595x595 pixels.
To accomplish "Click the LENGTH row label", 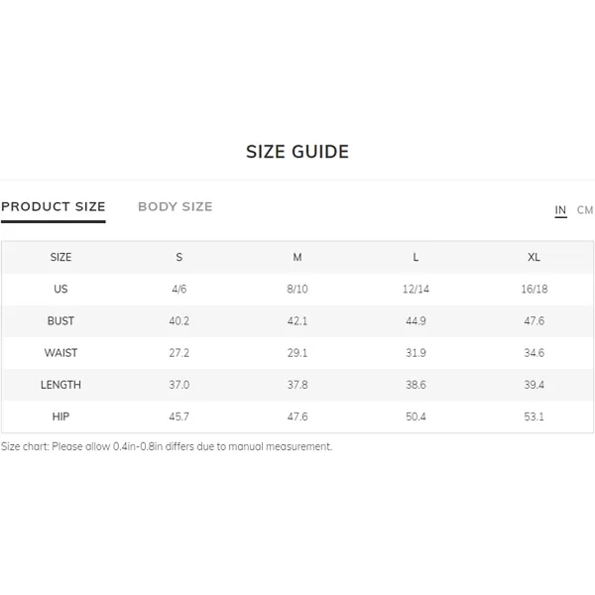I will coord(60,385).
